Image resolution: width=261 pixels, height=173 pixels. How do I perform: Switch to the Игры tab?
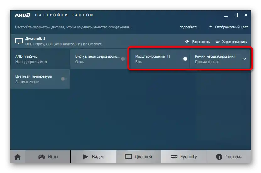48,157
